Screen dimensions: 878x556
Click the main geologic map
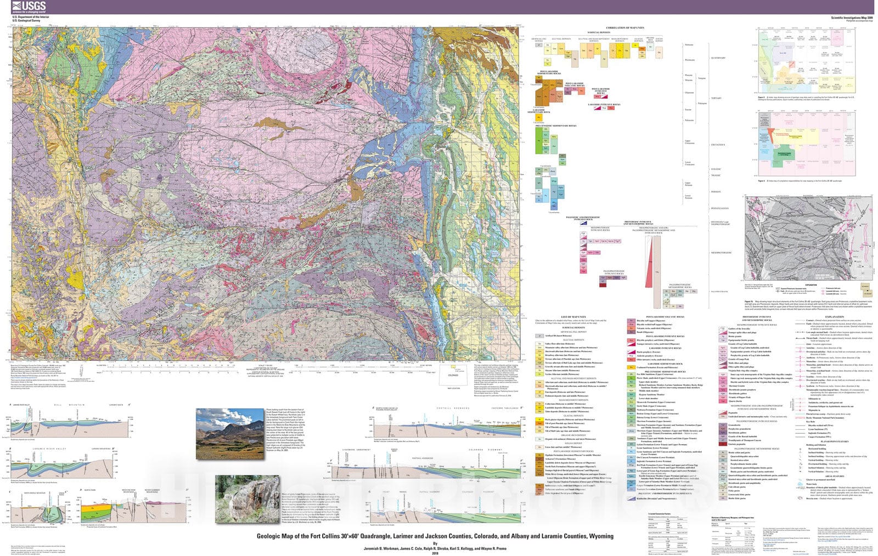tap(266, 192)
